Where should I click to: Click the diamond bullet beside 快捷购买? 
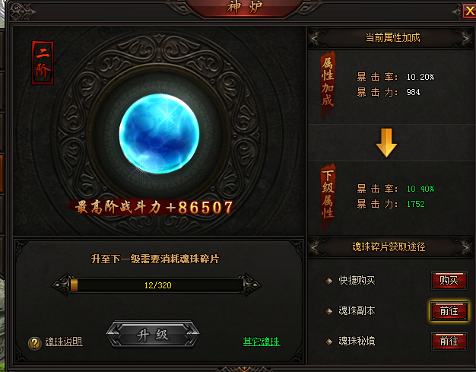click(x=328, y=281)
